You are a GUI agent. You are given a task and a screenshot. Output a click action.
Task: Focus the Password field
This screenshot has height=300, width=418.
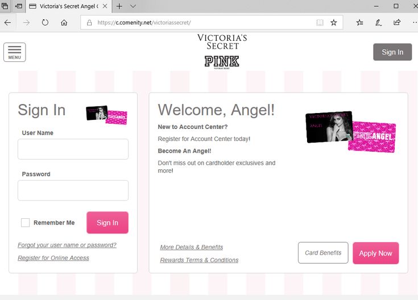pyautogui.click(x=73, y=190)
